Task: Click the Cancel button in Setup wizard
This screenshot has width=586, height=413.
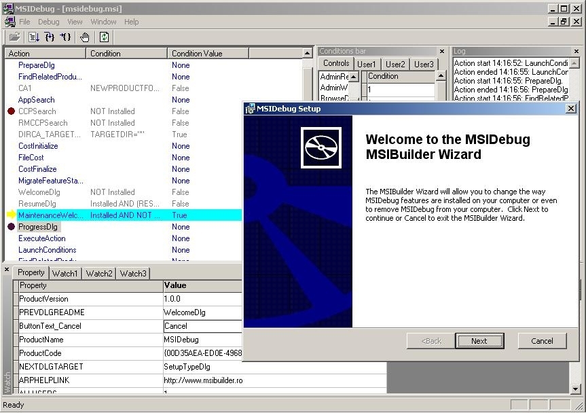Action: pos(542,341)
